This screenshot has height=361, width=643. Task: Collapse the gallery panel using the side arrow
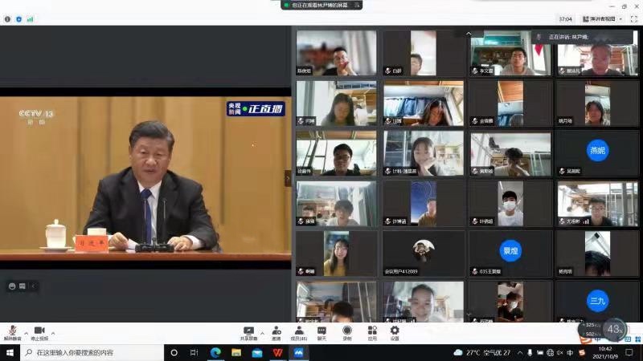tap(288, 179)
